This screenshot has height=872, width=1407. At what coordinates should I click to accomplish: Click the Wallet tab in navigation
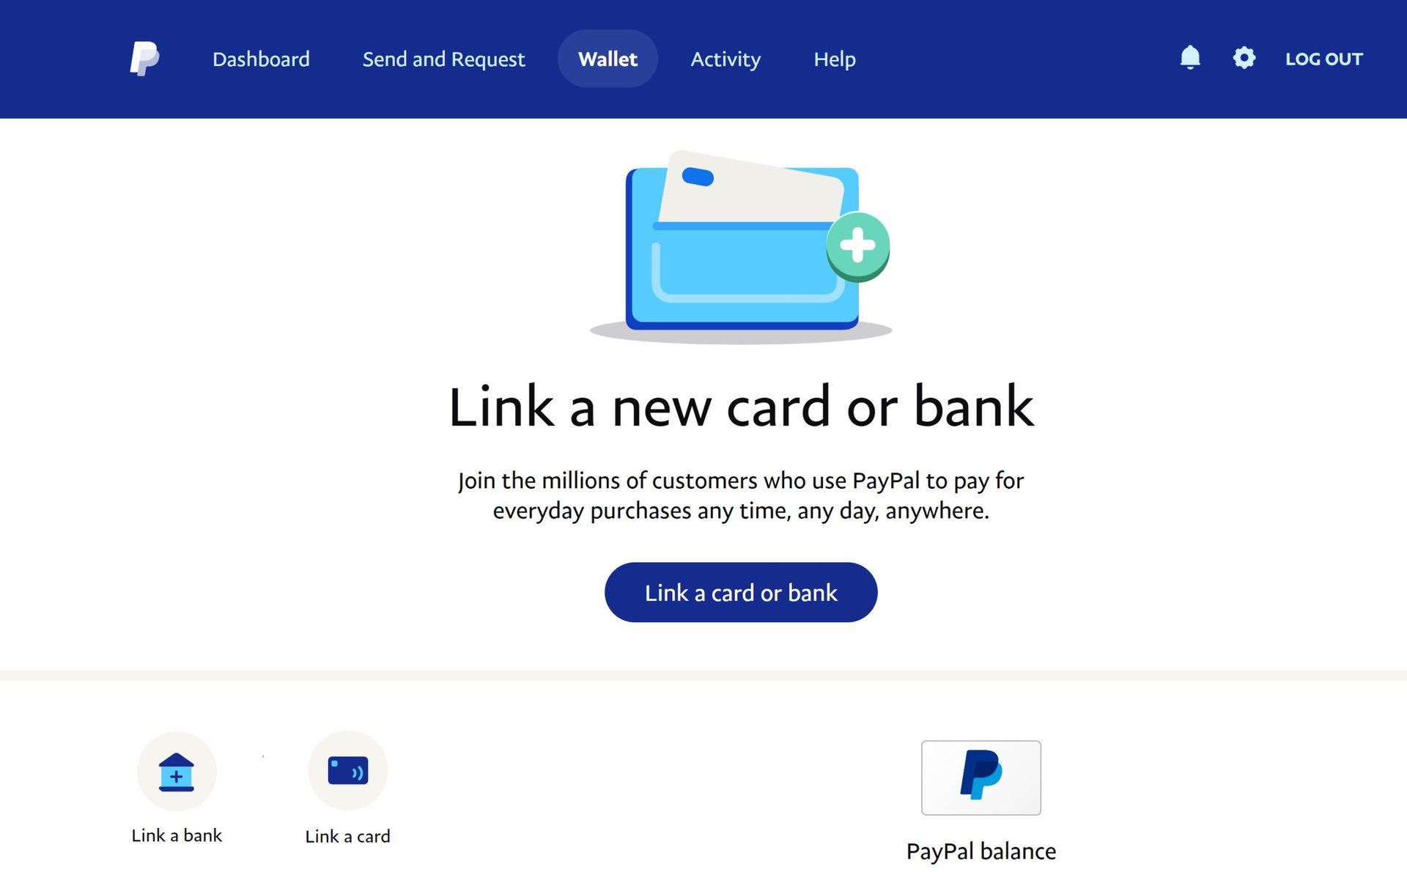point(608,59)
